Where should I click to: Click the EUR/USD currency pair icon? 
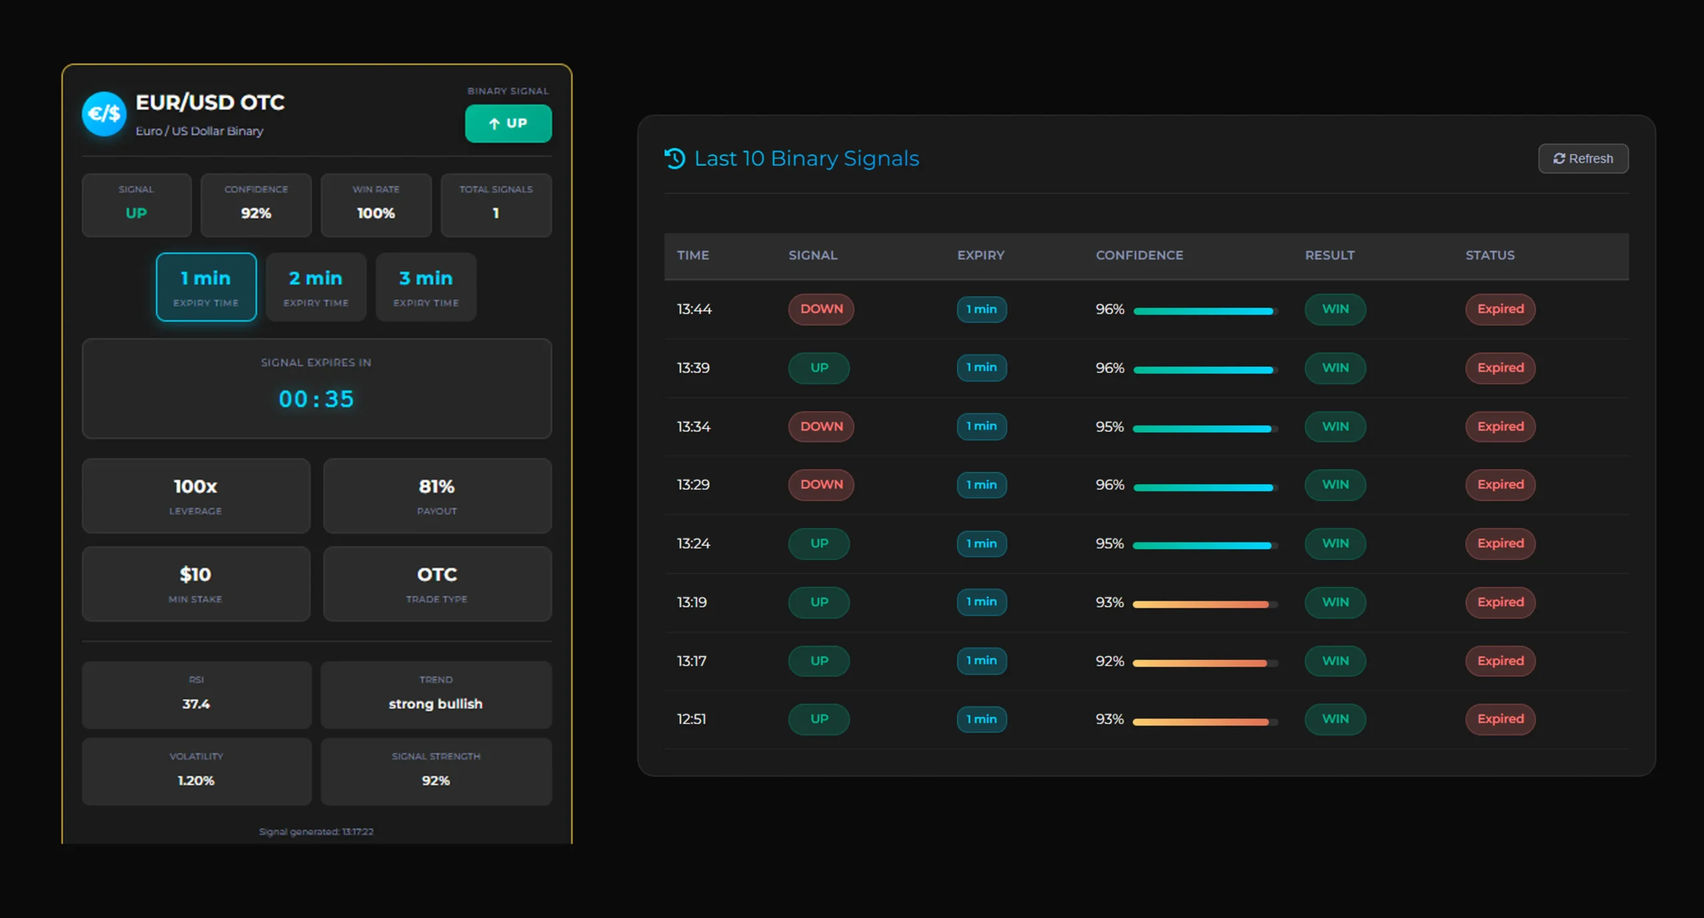[x=104, y=114]
